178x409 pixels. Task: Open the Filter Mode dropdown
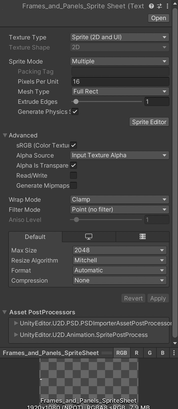pyautogui.click(x=120, y=210)
